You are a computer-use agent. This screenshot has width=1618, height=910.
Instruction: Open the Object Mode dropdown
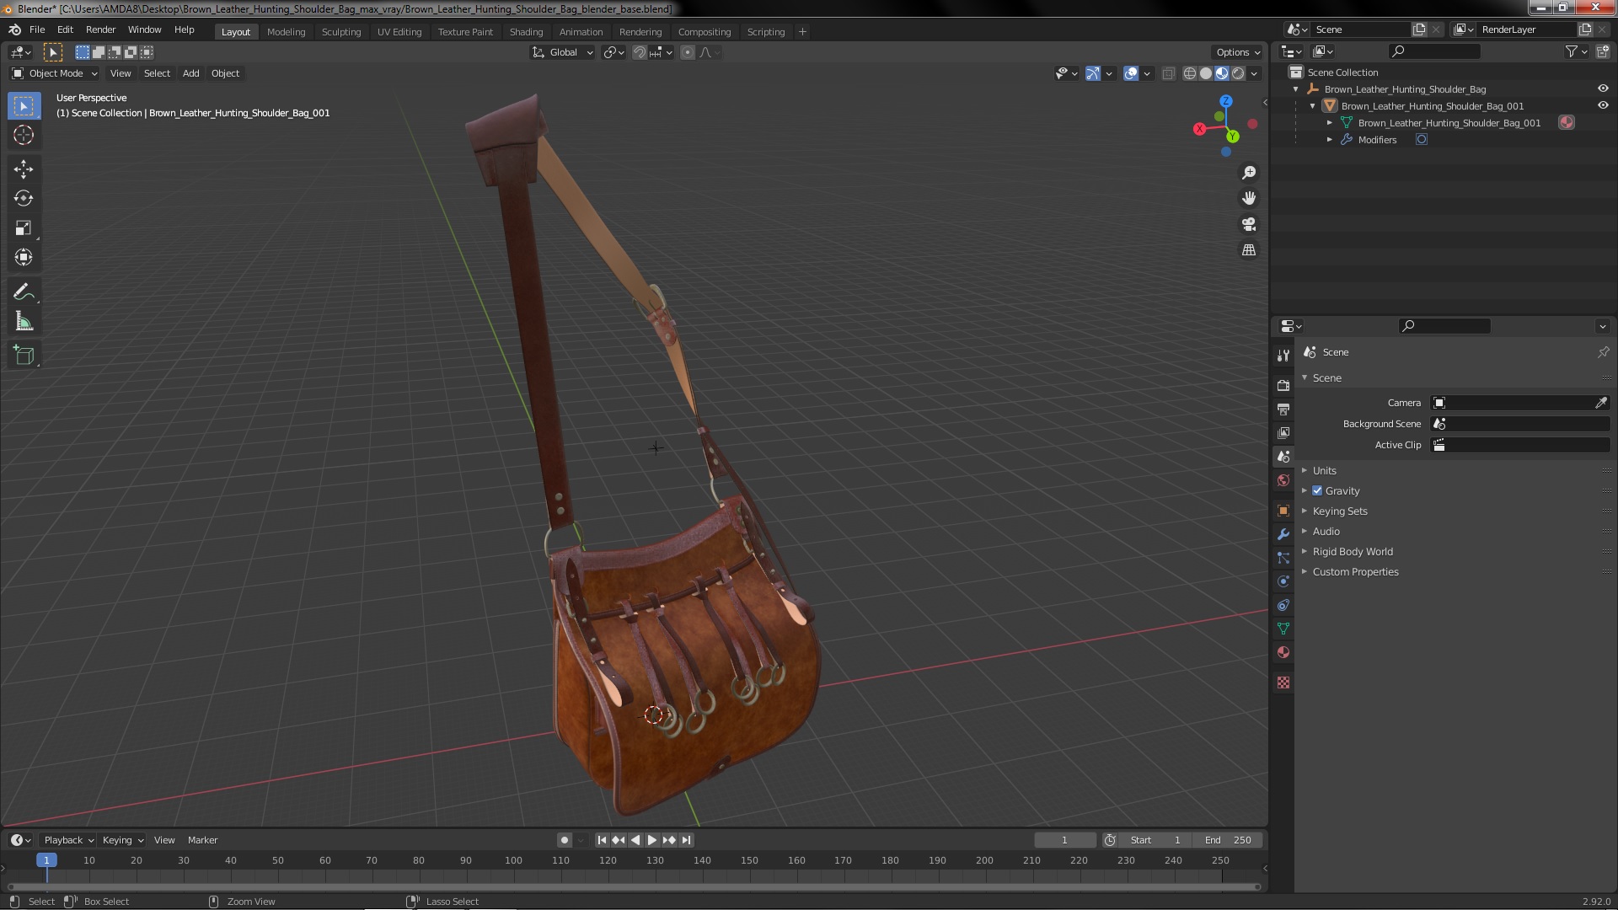click(x=55, y=73)
